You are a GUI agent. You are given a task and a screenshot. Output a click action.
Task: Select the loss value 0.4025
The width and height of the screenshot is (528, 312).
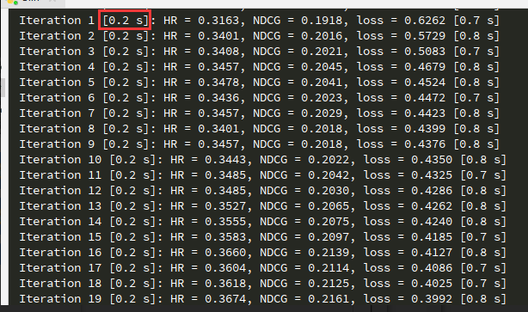click(432, 284)
